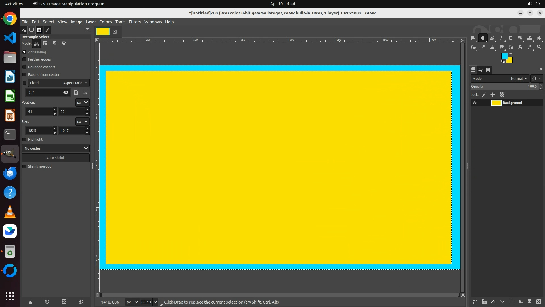Viewport: 545px width, 307px height.
Task: Open the Filters menu
Action: point(135,22)
